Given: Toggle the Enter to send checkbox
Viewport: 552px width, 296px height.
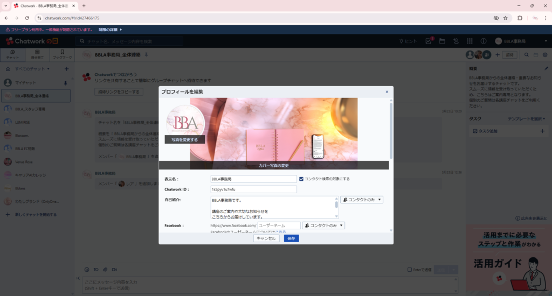Looking at the screenshot, I should tap(410, 270).
